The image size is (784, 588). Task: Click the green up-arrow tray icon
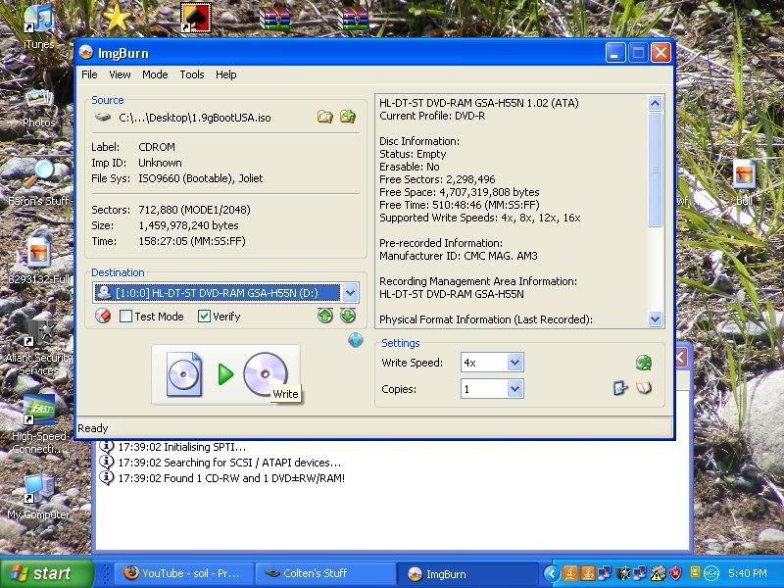[x=325, y=316]
